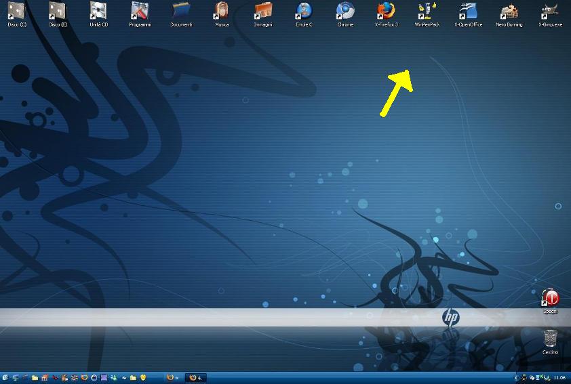Open the Cestino recycle bin

[550, 337]
